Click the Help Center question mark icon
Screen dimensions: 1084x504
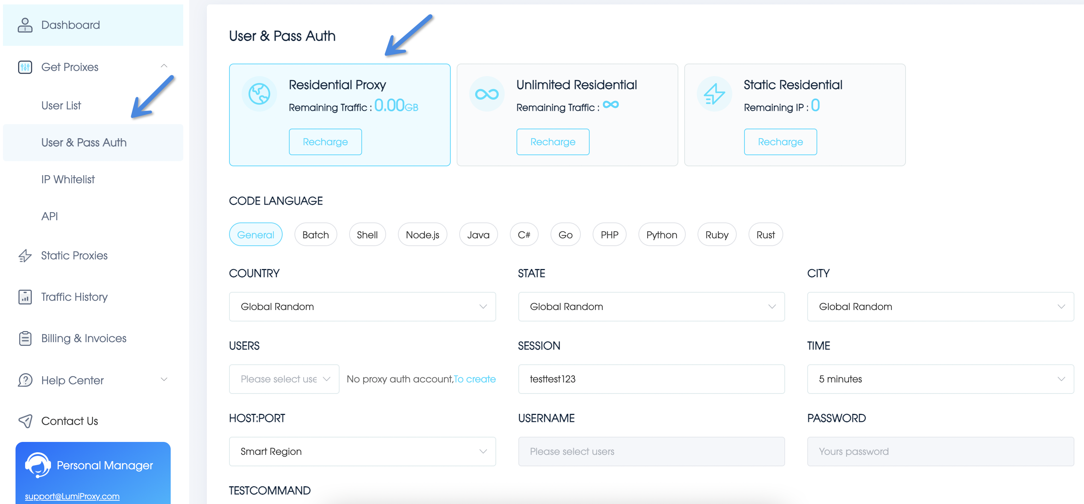(x=25, y=380)
